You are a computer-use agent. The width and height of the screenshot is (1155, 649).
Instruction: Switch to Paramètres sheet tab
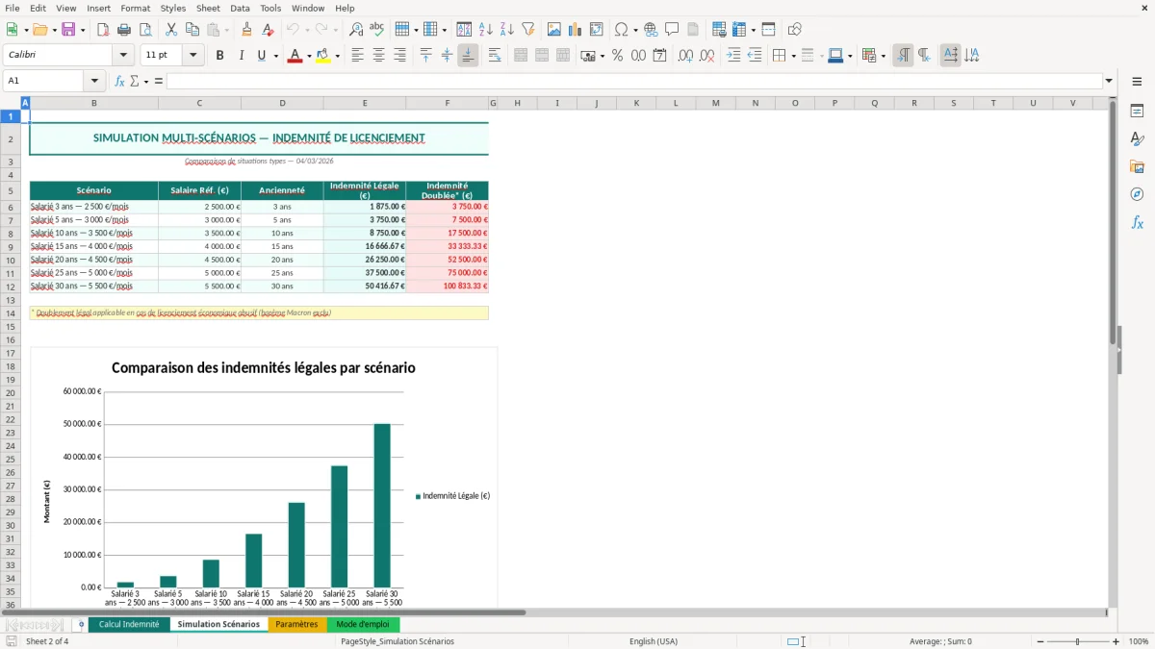click(296, 624)
